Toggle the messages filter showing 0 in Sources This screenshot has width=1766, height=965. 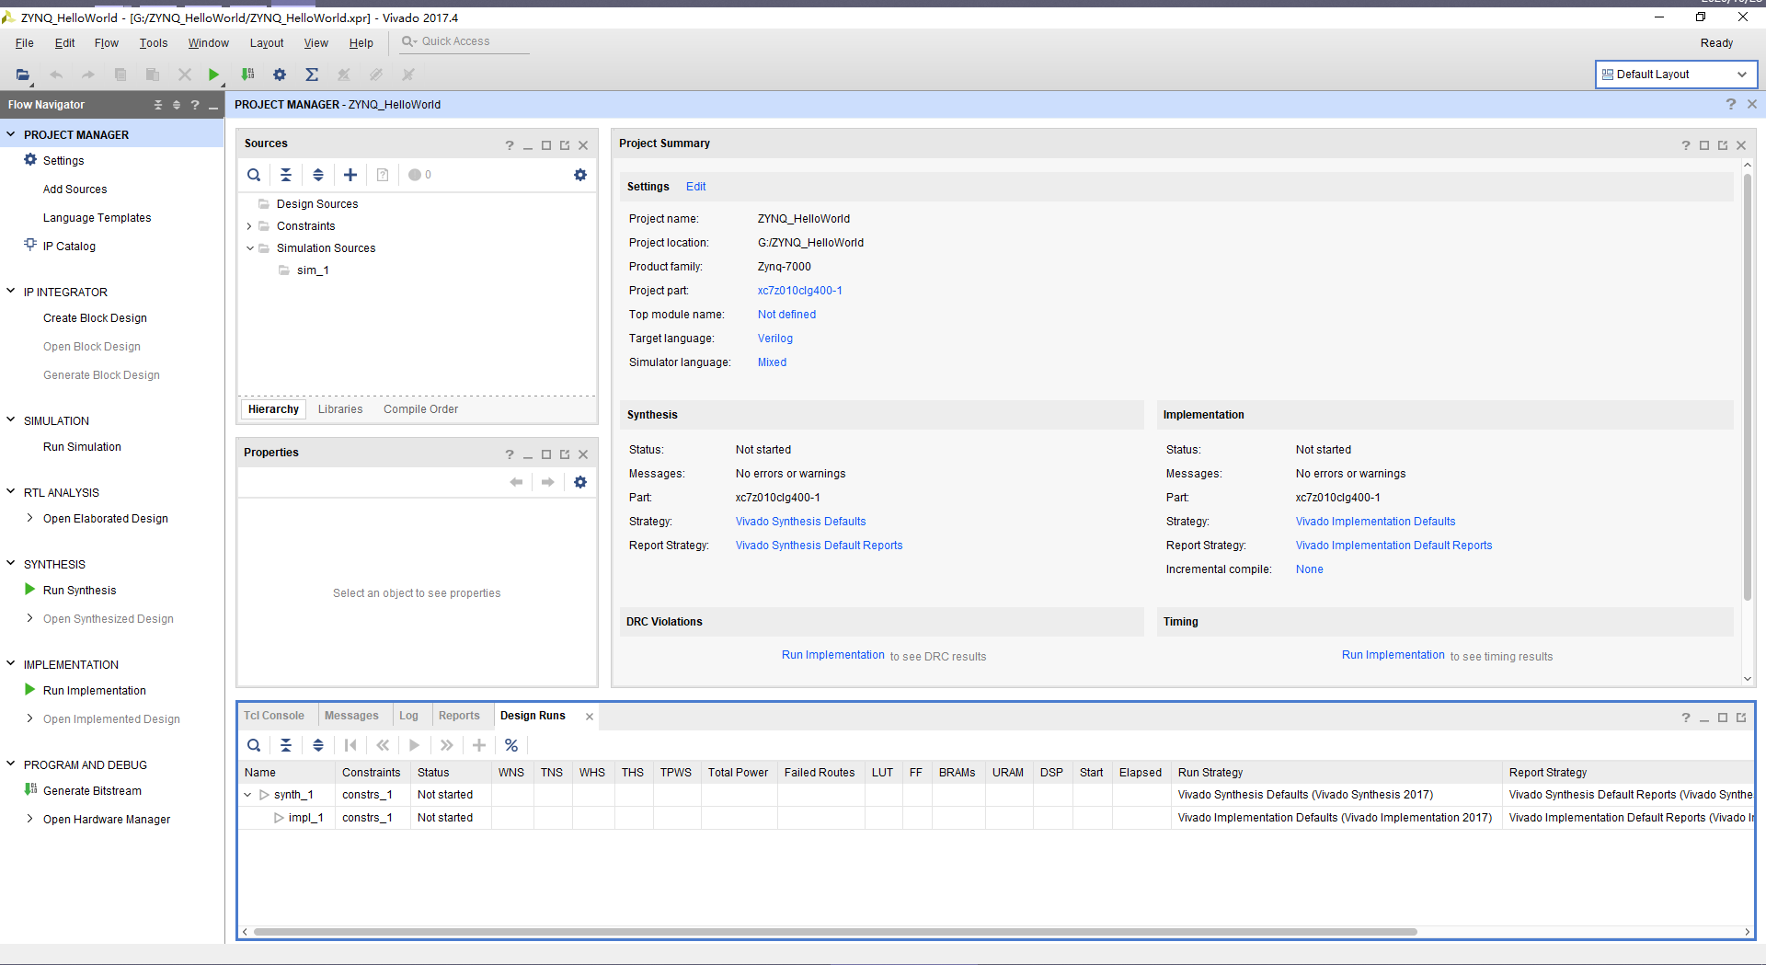click(x=419, y=175)
